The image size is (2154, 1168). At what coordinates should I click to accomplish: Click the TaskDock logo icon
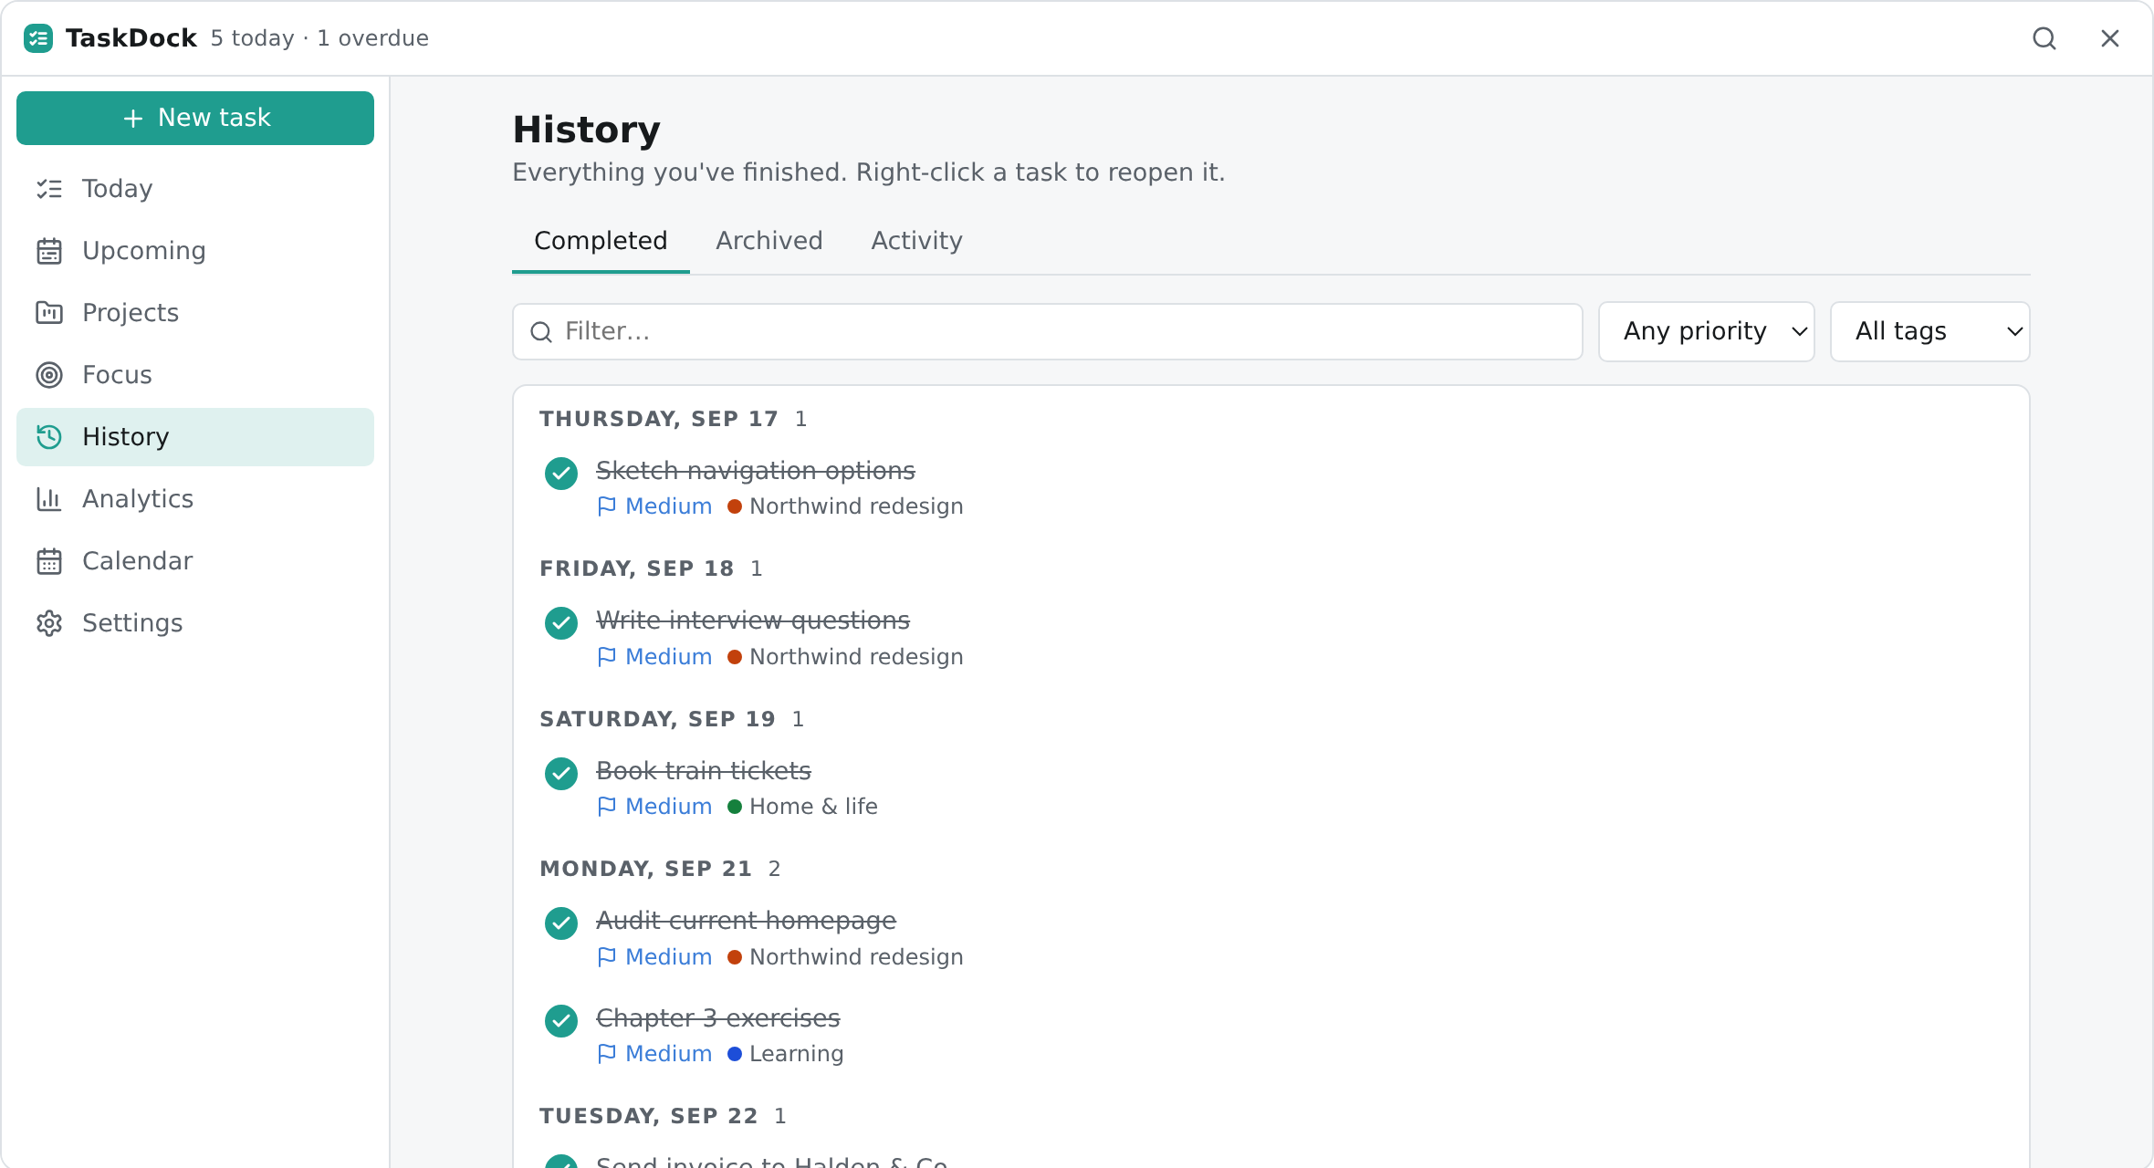pos(38,38)
